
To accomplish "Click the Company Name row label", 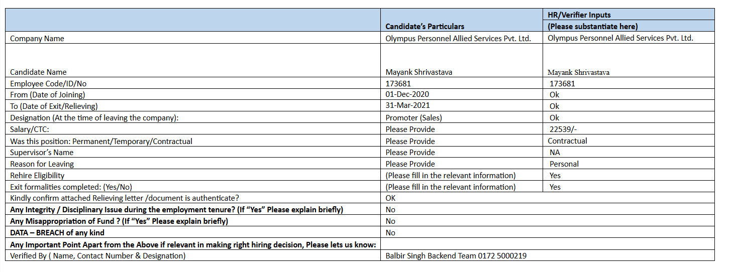I will click(x=37, y=38).
